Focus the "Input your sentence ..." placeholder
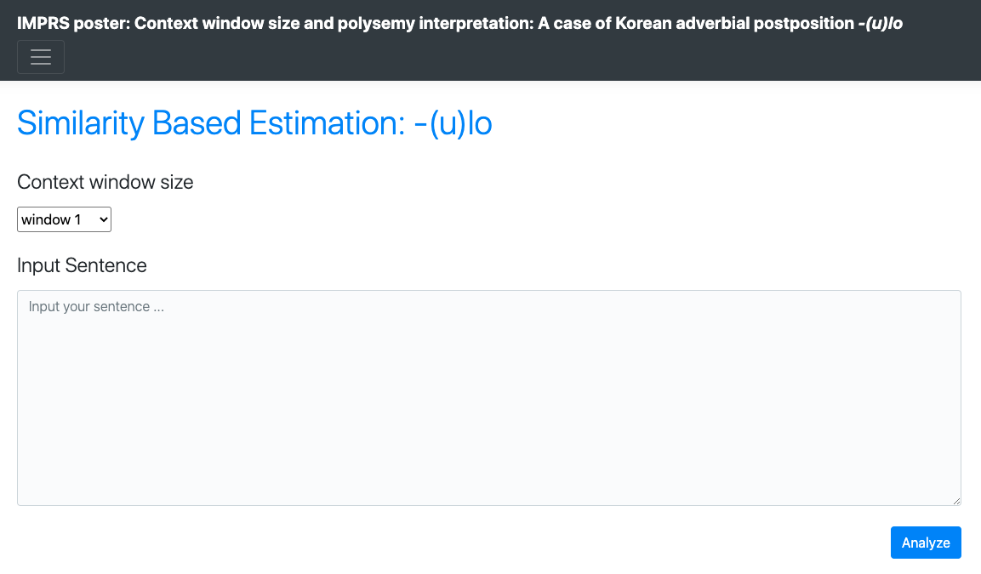 click(96, 307)
